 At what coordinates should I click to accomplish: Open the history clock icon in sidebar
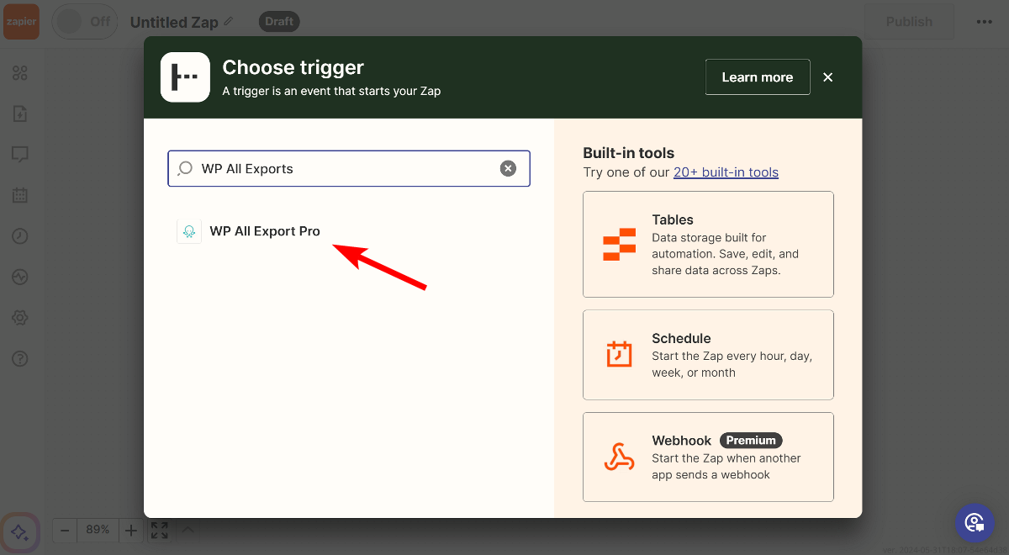(20, 236)
